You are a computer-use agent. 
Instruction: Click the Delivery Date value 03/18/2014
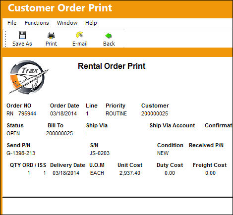pos(66,173)
